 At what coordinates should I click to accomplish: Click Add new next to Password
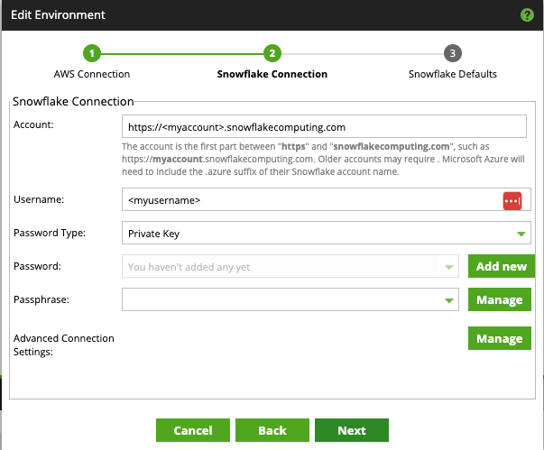pos(502,266)
